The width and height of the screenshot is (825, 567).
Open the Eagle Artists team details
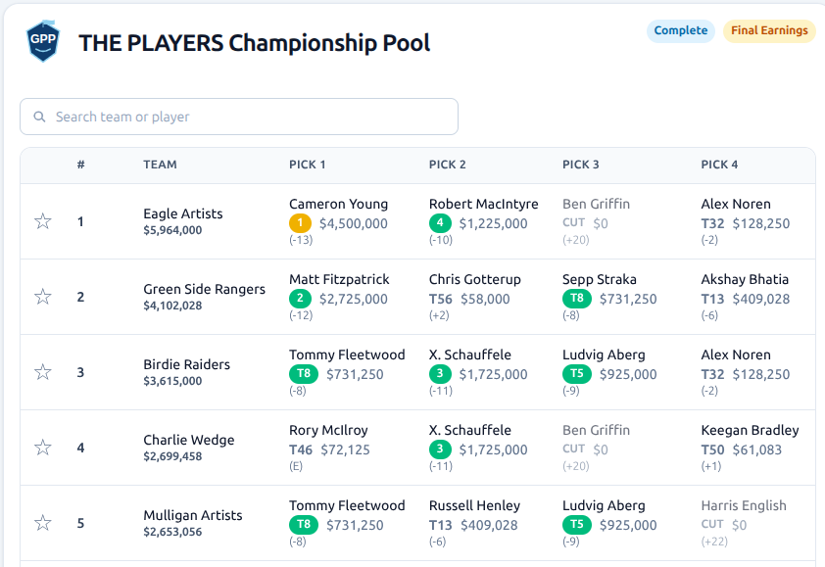click(x=182, y=213)
